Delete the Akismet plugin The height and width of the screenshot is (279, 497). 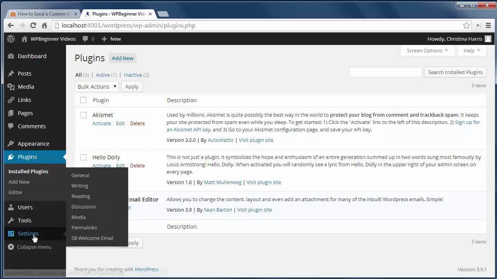point(137,123)
